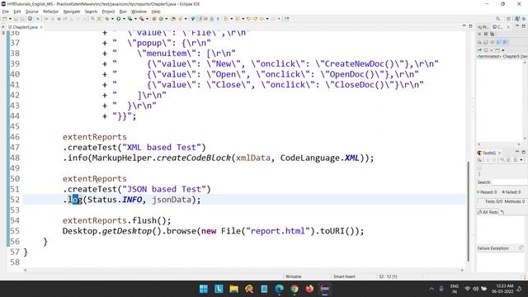Open File Explorer from taskbar
The height and width of the screenshot is (297, 528).
point(234,289)
